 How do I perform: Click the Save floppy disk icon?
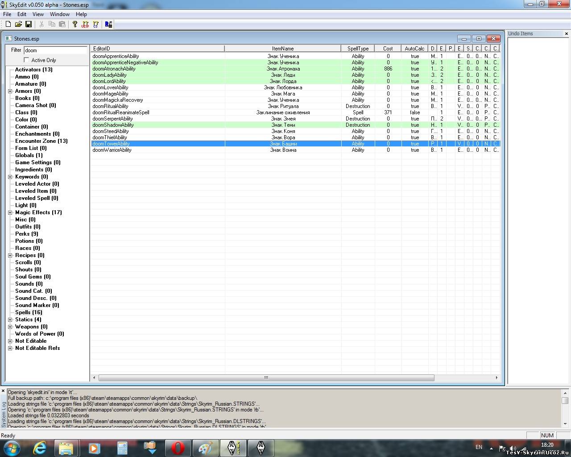29,24
